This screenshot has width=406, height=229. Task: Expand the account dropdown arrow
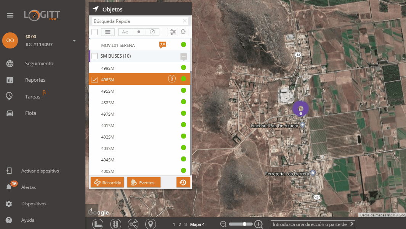point(74,41)
